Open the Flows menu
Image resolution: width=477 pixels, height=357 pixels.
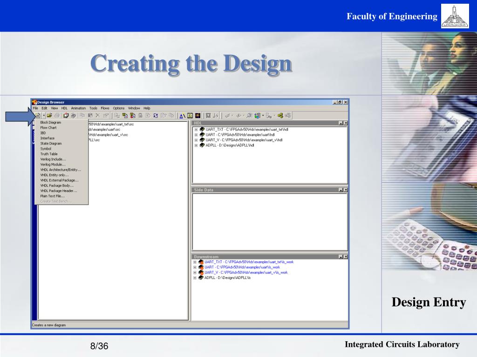(x=105, y=108)
